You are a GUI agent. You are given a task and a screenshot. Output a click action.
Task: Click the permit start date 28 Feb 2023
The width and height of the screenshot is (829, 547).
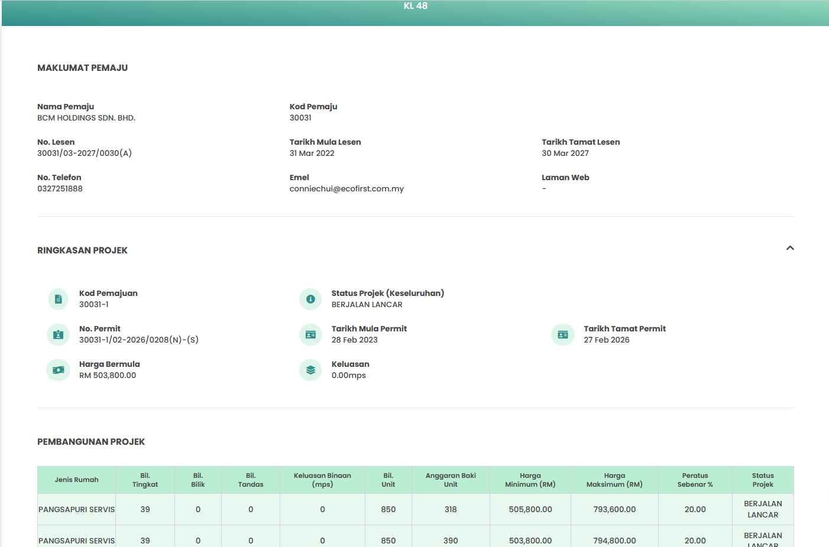tap(355, 340)
